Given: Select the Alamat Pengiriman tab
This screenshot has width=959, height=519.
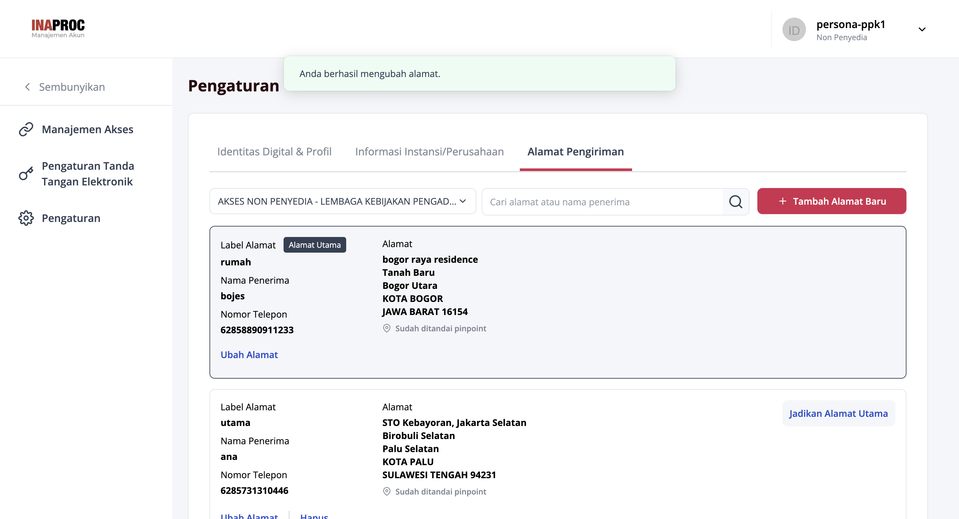Looking at the screenshot, I should (576, 151).
